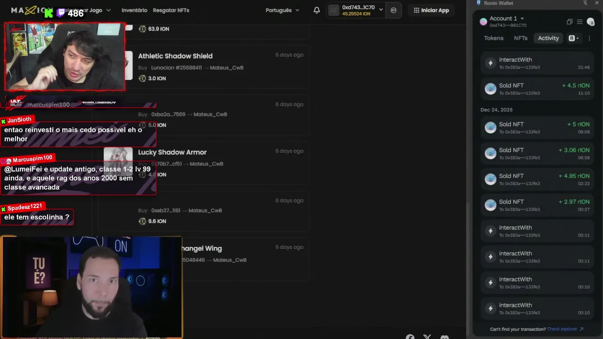This screenshot has height=339, width=603.
Task: Click JanSloth chat username
Action: [x=19, y=120]
